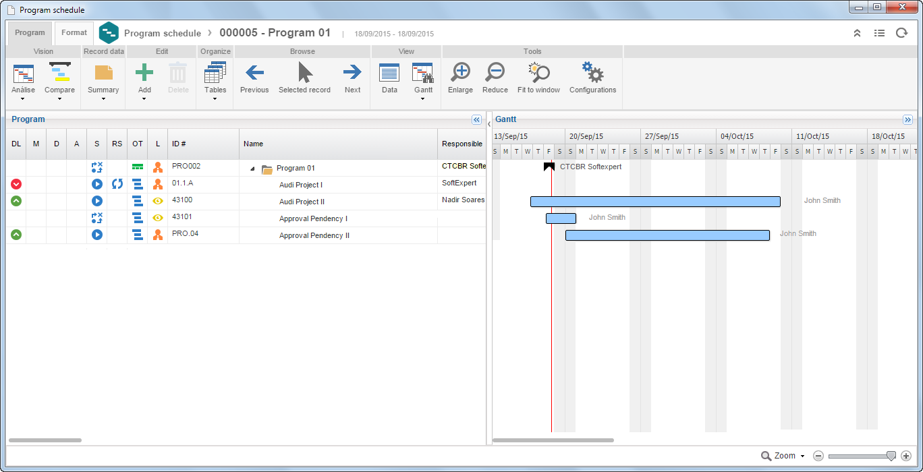Sort by ID # column header
The width and height of the screenshot is (923, 472).
tap(204, 144)
